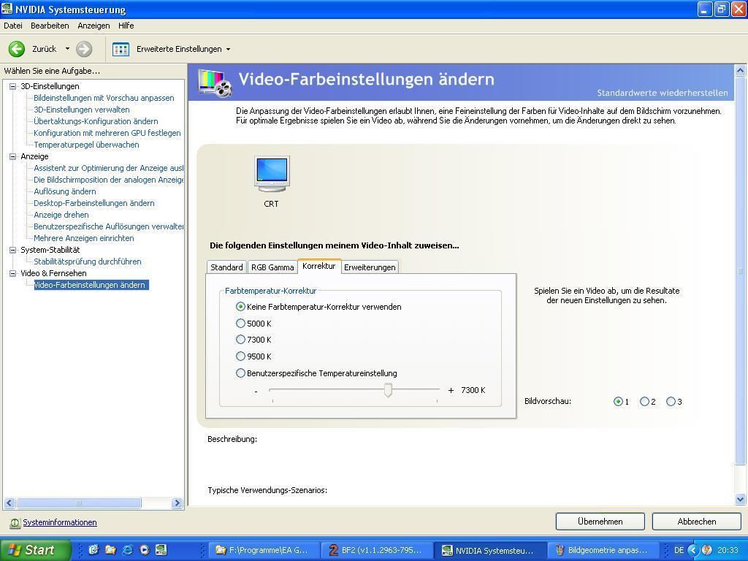Open the Hilfe menu

click(x=126, y=26)
